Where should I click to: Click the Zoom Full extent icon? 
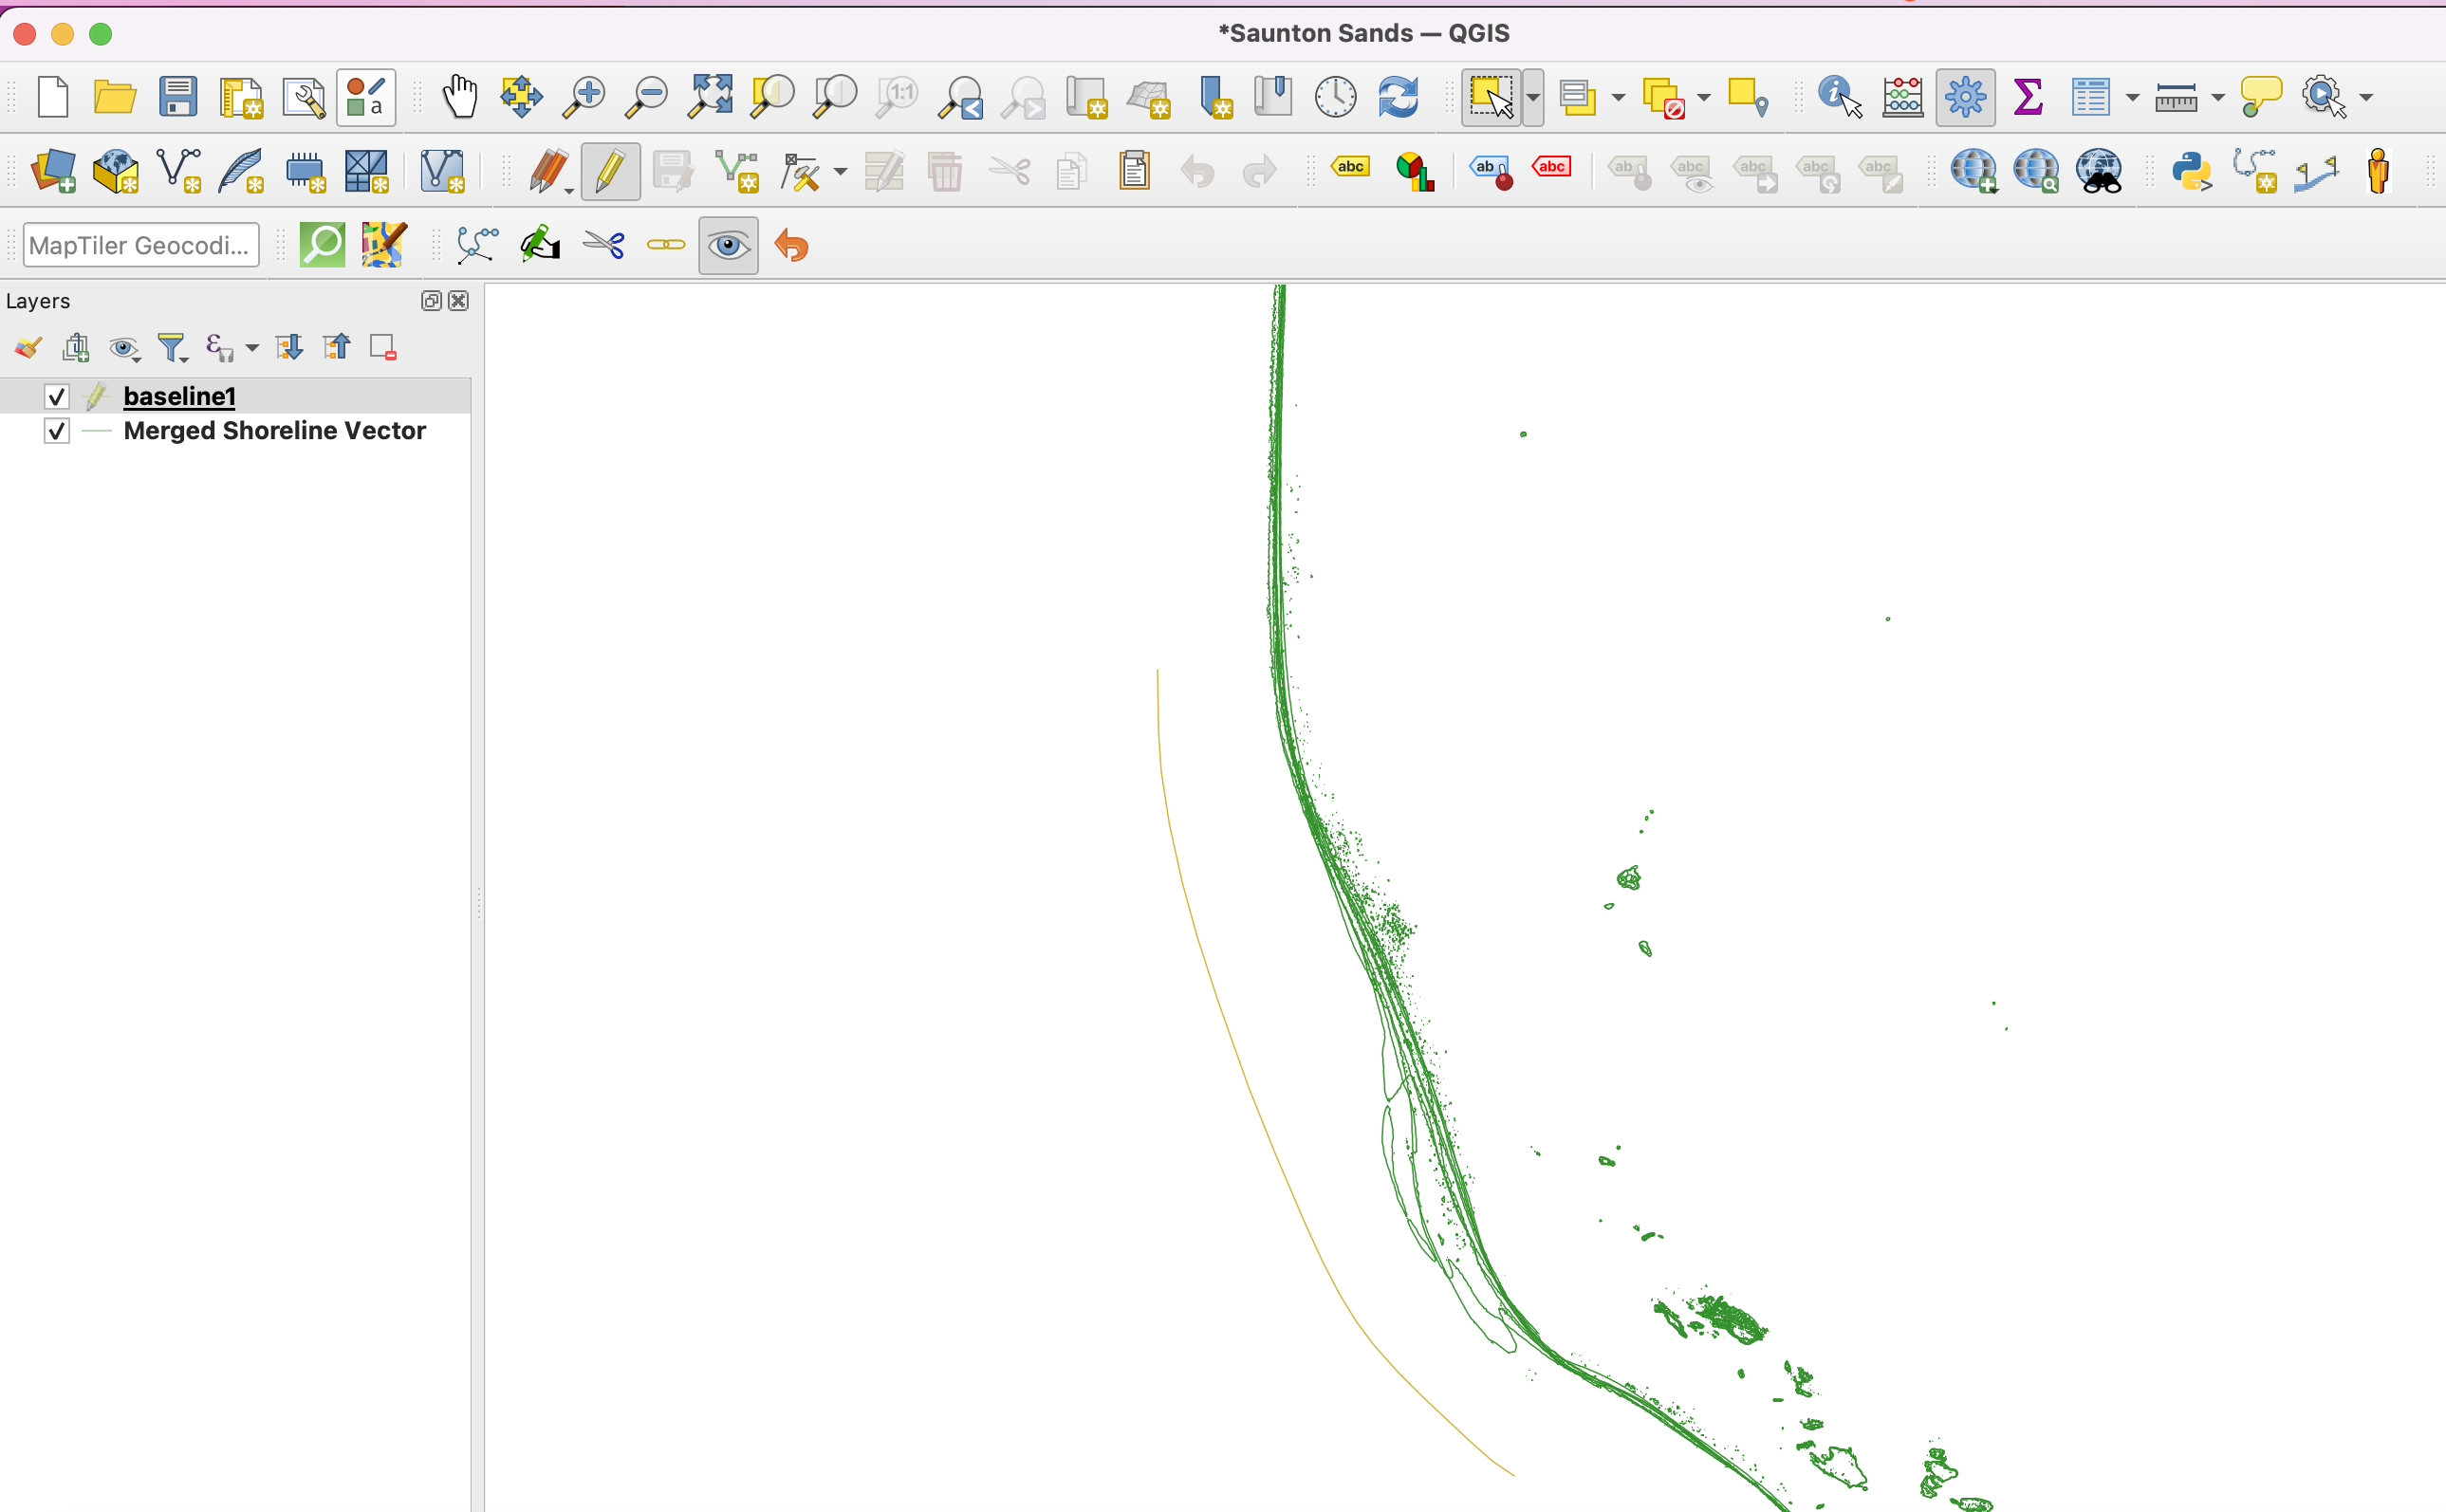(x=709, y=97)
